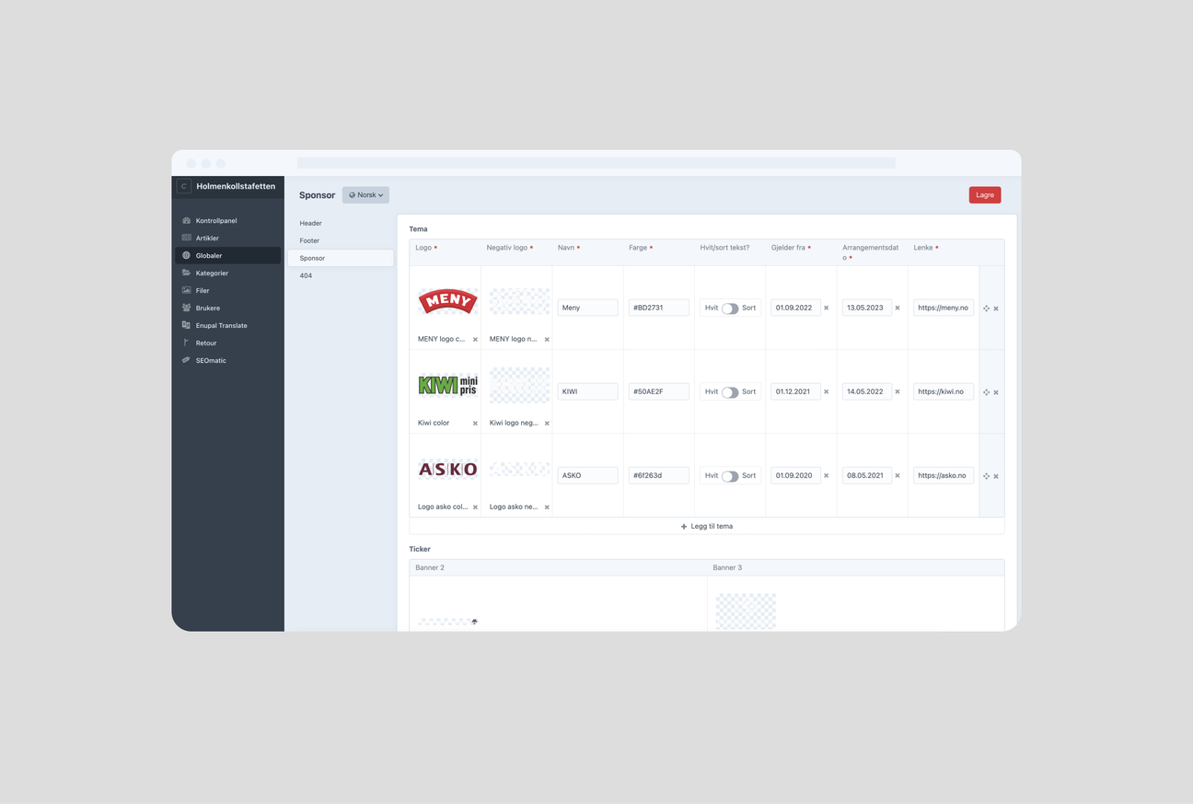Click the Filer image icon
The width and height of the screenshot is (1193, 804).
(187, 291)
